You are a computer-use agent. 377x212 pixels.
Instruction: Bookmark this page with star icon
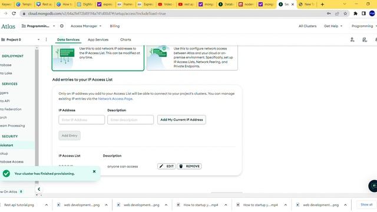point(345,14)
